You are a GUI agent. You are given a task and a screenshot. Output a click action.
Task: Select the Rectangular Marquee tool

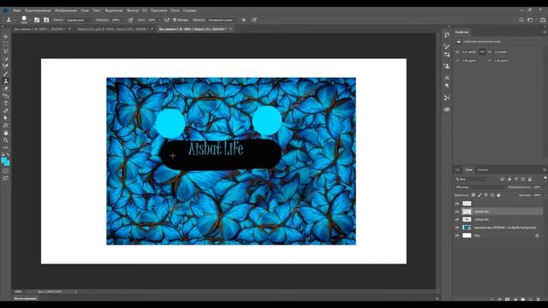point(6,44)
